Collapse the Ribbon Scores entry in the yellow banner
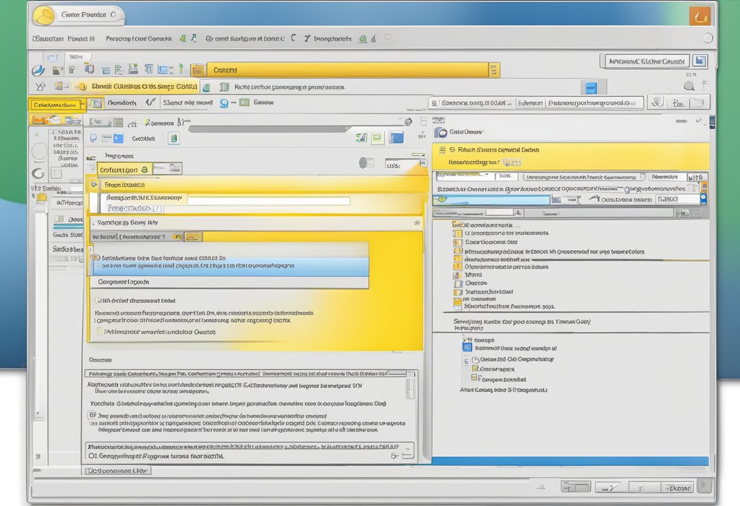The height and width of the screenshot is (506, 740). click(442, 150)
